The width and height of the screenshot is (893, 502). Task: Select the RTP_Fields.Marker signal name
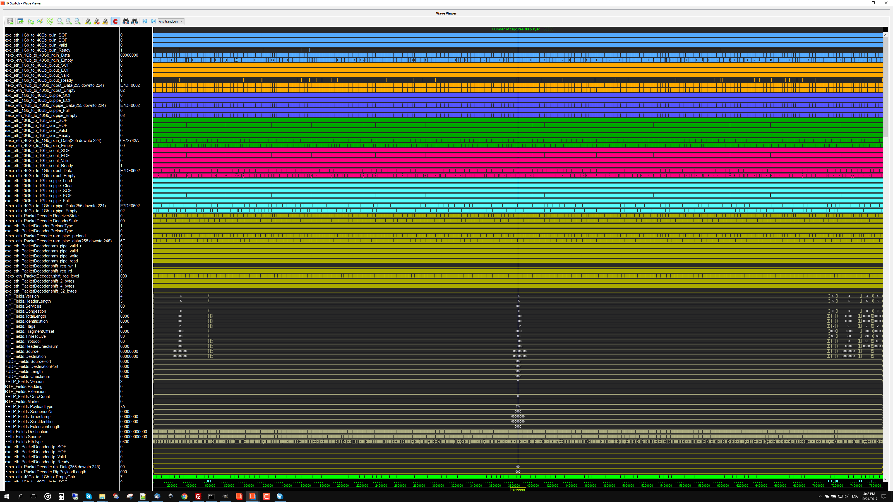[23, 402]
